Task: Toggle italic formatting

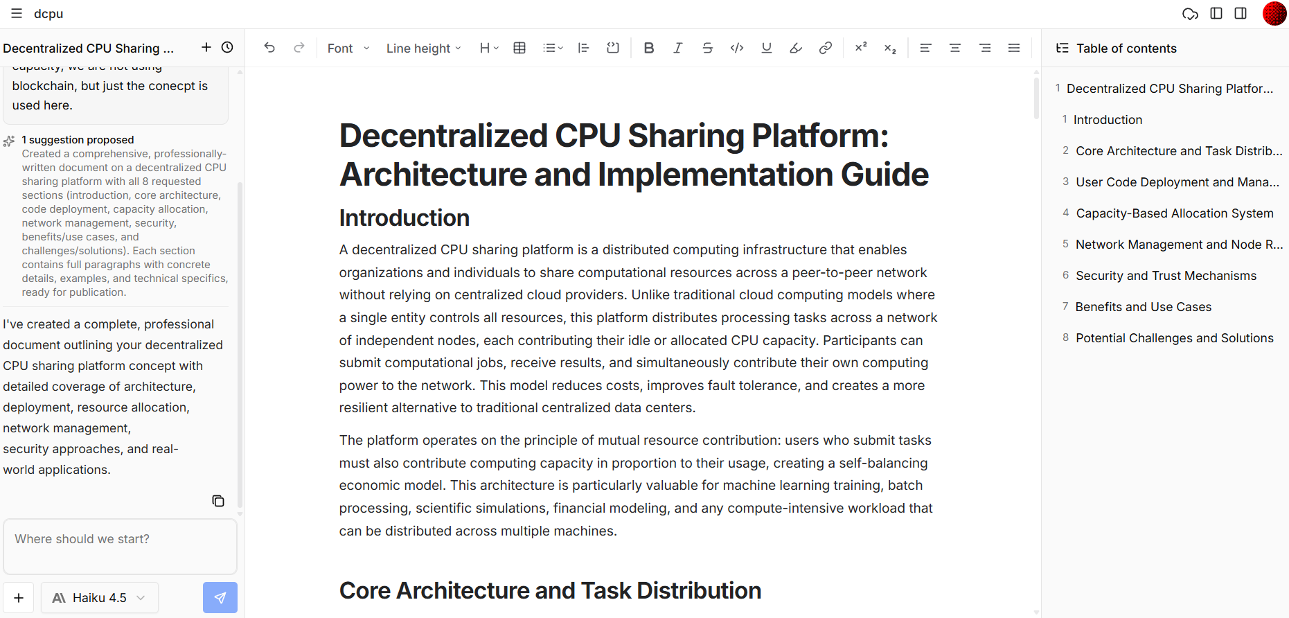Action: (x=678, y=48)
